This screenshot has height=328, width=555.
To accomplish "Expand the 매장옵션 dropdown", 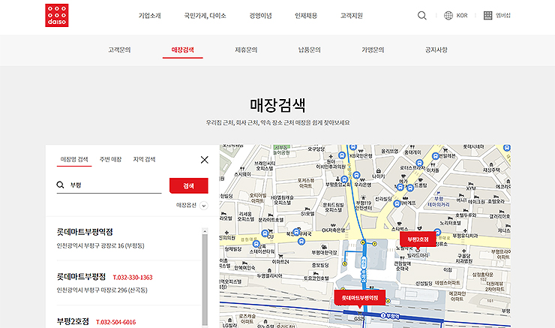I will coord(203,206).
